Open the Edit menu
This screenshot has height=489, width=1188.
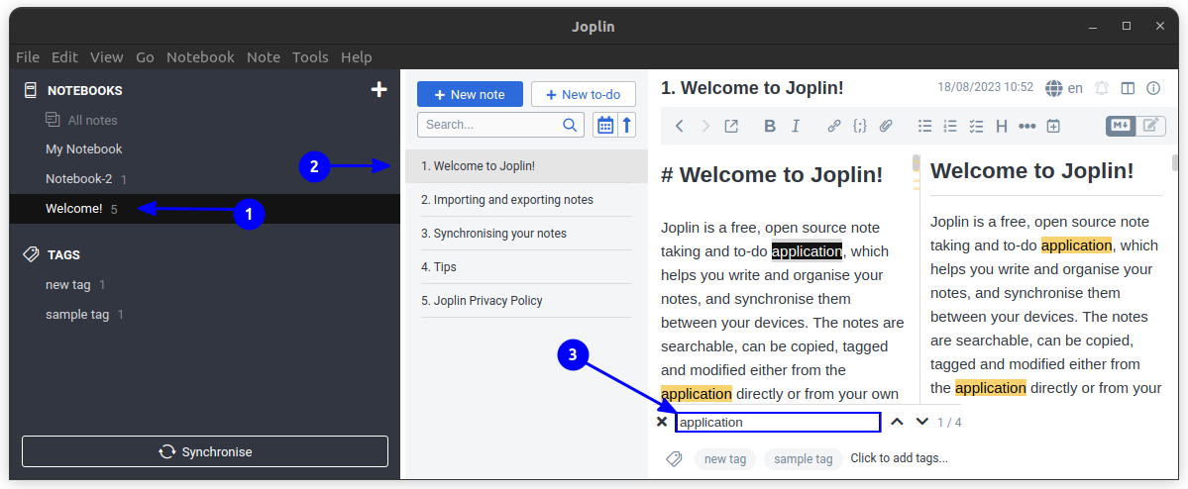pos(64,56)
